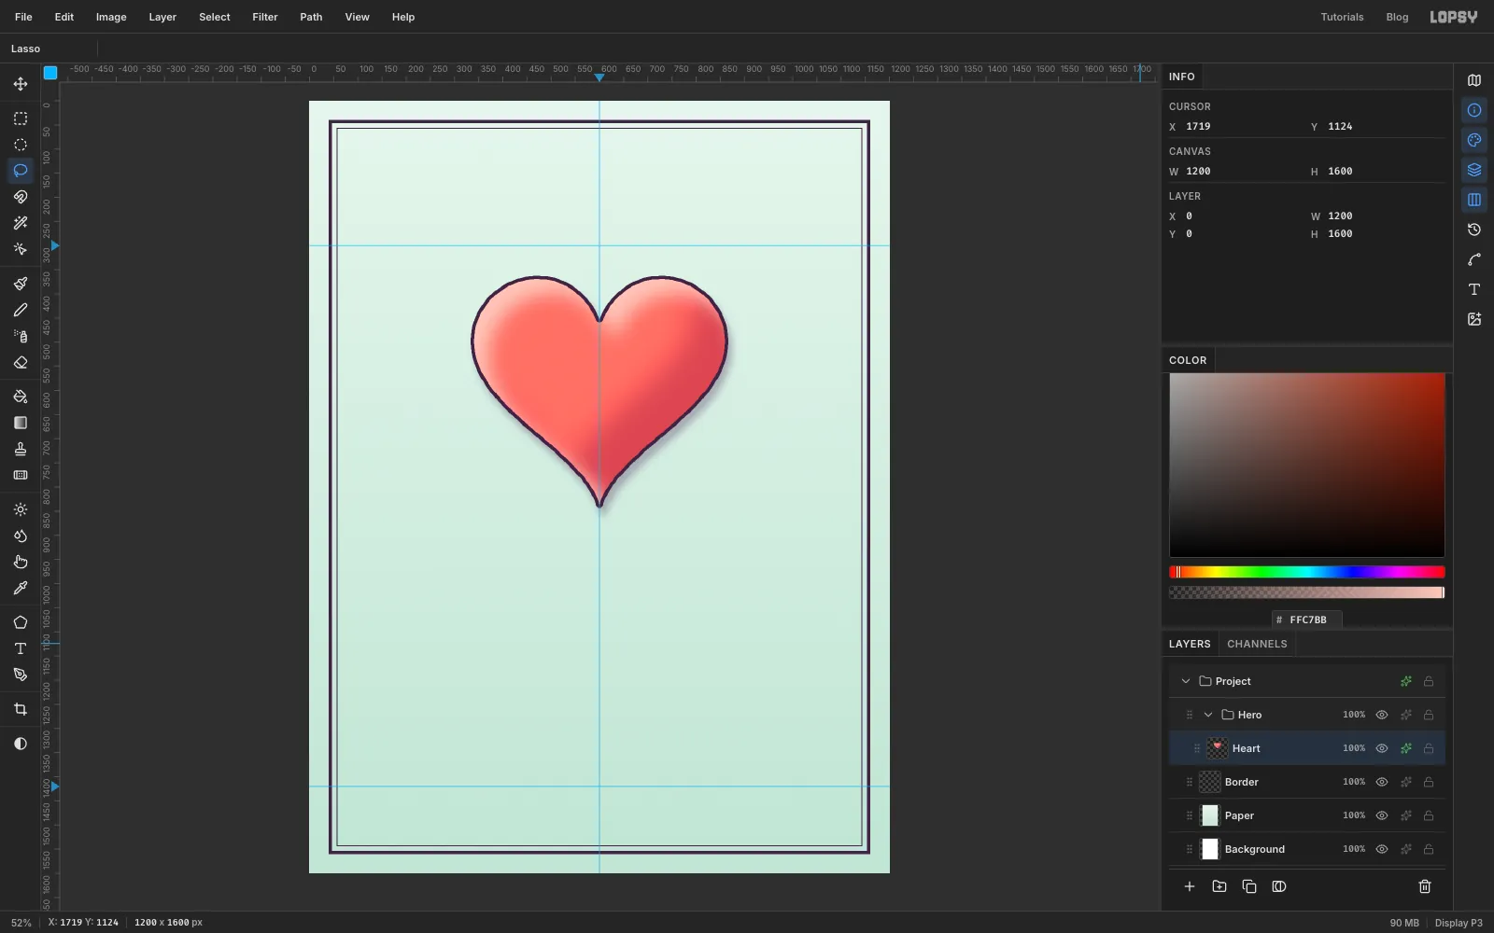Create a new layer group
The height and width of the screenshot is (933, 1494).
click(1219, 886)
